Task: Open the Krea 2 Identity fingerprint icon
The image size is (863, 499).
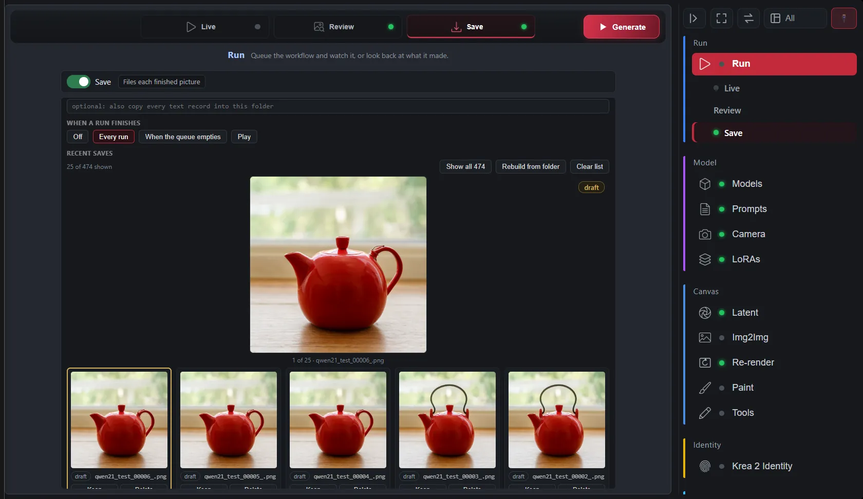Action: click(705, 466)
